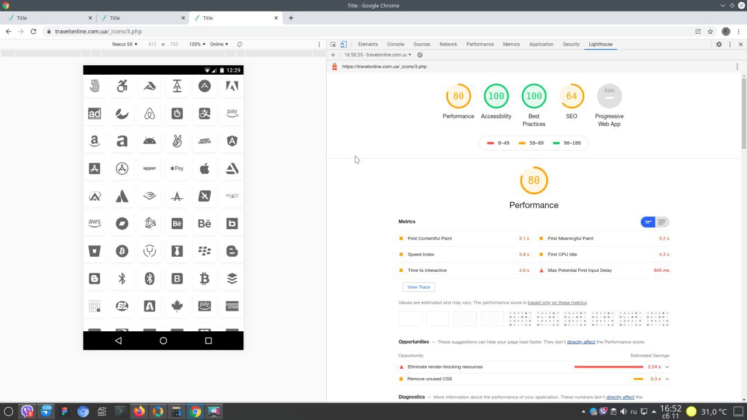The image size is (747, 420).
Task: Tap the Android home circle button
Action: pyautogui.click(x=163, y=341)
